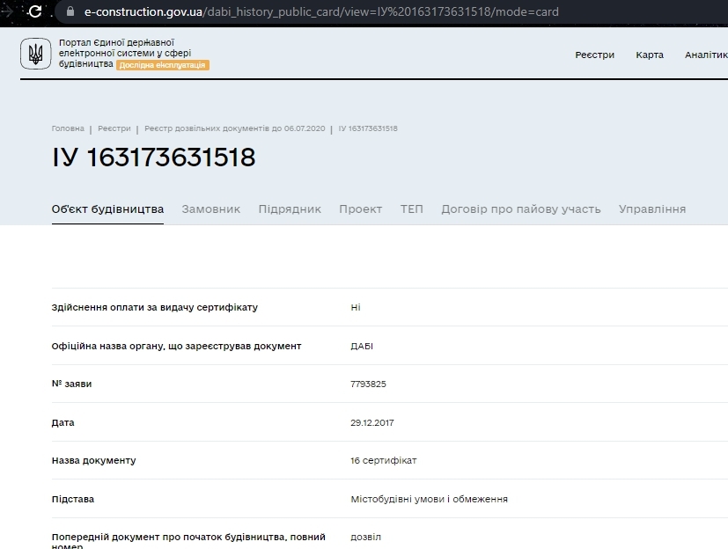Open the Аналітика menu item
Image resolution: width=728 pixels, height=549 pixels.
point(706,55)
